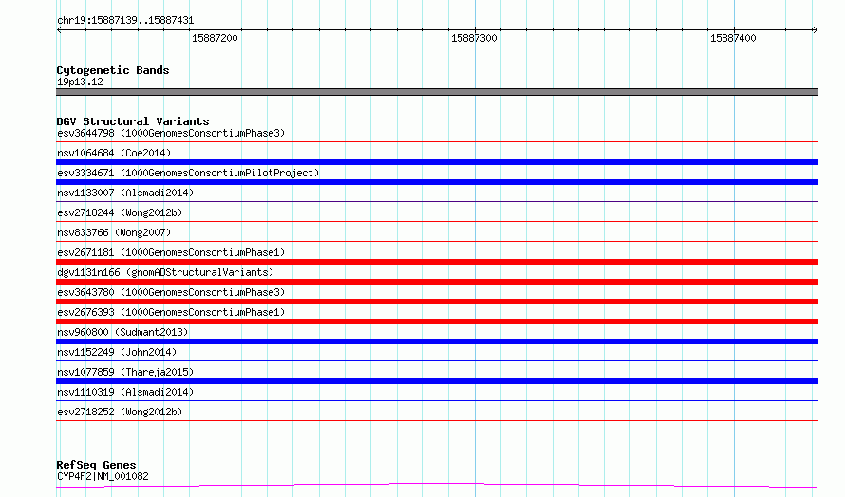Open esv3643780 1000GenomesConsortiumPhase3 entry
This screenshot has width=845, height=497.
(x=171, y=292)
